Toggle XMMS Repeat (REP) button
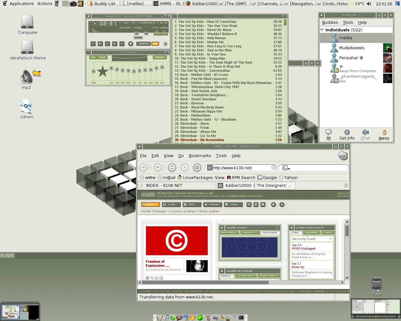This screenshot has height=321, width=401. [x=155, y=44]
